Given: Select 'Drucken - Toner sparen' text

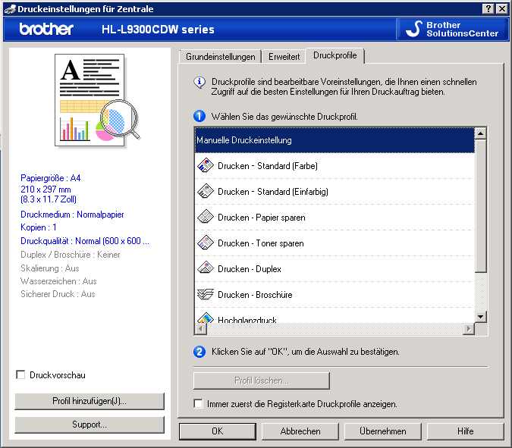Looking at the screenshot, I should pos(261,243).
